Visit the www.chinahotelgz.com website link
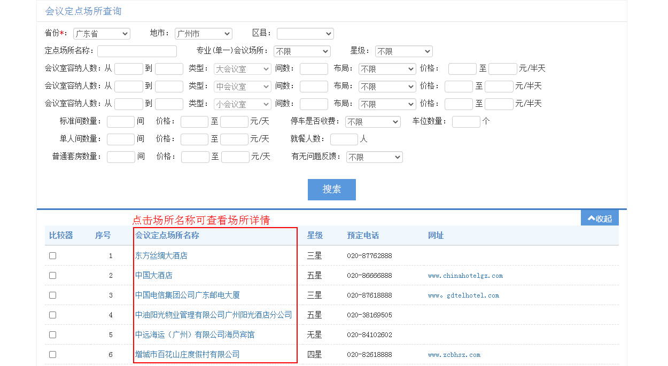 (464, 276)
